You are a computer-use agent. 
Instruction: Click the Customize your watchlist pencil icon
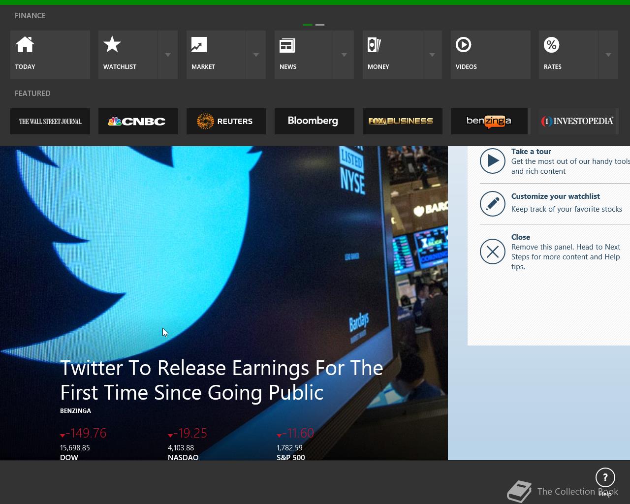(x=493, y=204)
